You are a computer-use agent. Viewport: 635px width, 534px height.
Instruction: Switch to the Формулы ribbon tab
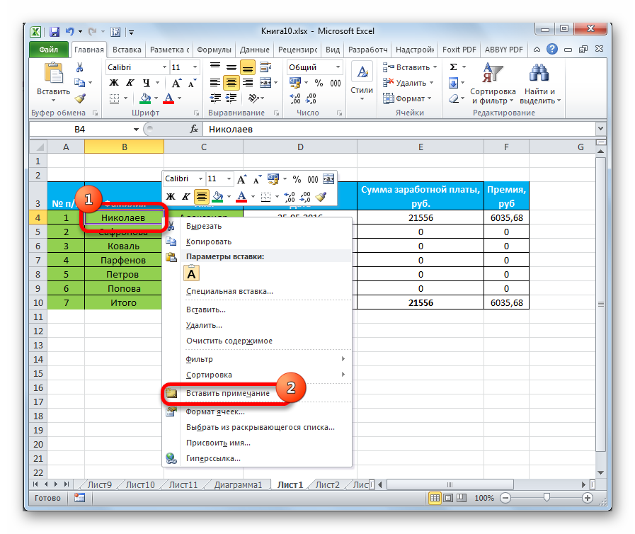click(214, 50)
